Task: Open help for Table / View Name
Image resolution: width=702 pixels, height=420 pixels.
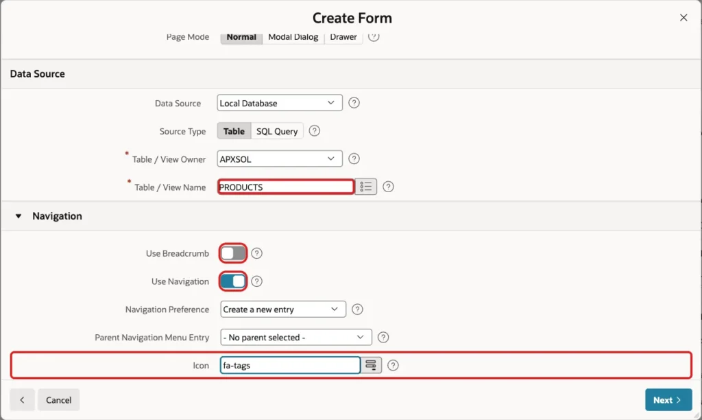Action: (388, 187)
